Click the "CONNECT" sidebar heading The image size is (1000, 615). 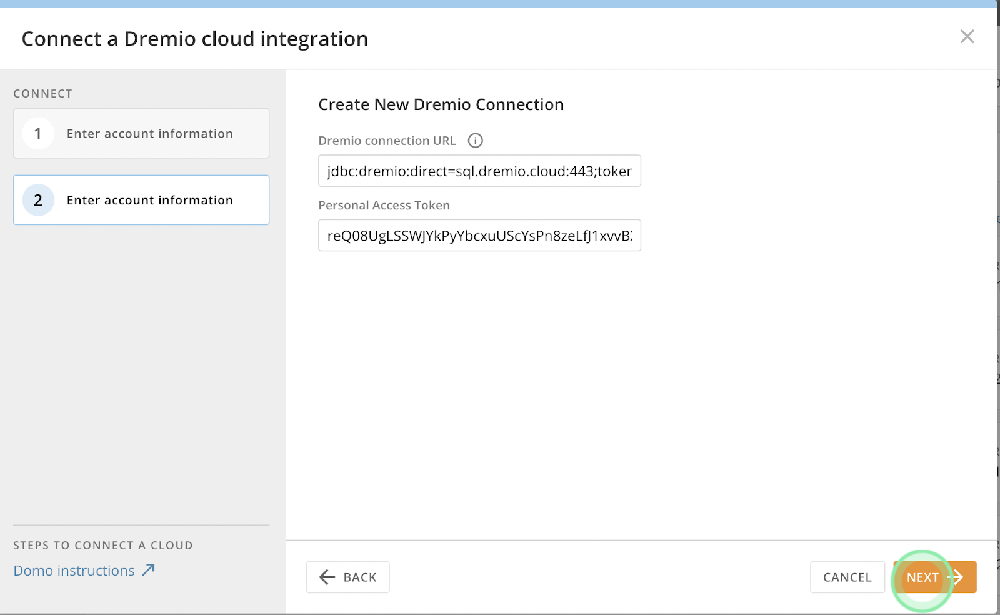(x=43, y=94)
